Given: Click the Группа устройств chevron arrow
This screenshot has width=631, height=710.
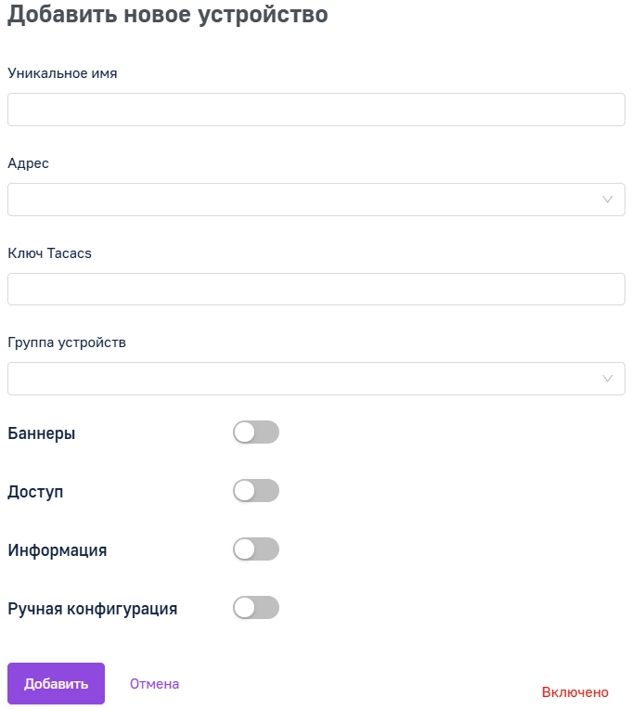Looking at the screenshot, I should [607, 379].
